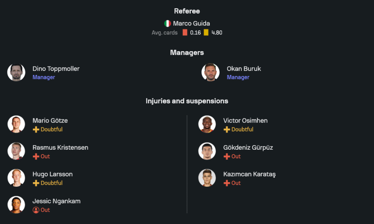Click the red card icon in referee stats
This screenshot has width=374, height=224.
185,32
